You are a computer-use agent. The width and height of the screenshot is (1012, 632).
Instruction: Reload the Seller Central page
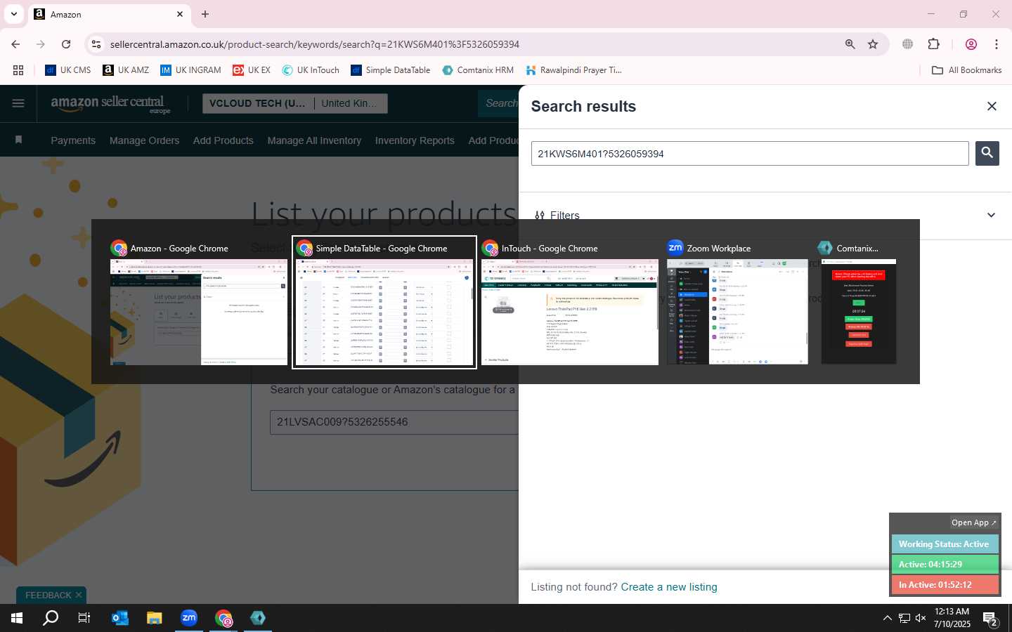click(66, 44)
